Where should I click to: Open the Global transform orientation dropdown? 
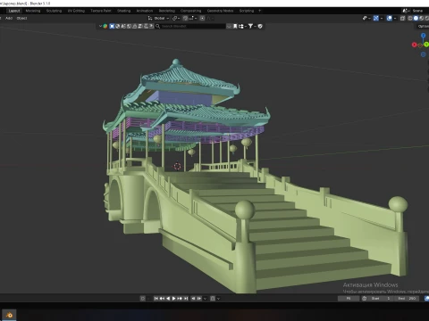pos(158,19)
